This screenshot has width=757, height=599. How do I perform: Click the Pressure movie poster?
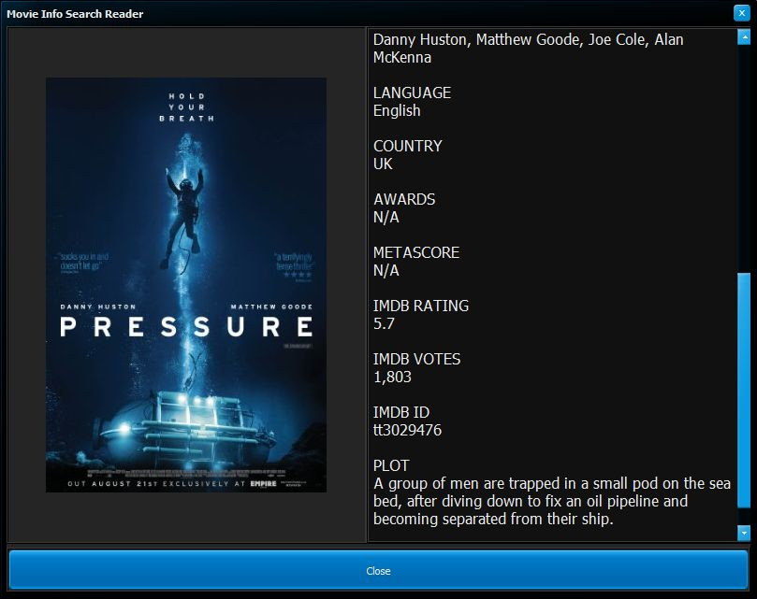pyautogui.click(x=186, y=285)
